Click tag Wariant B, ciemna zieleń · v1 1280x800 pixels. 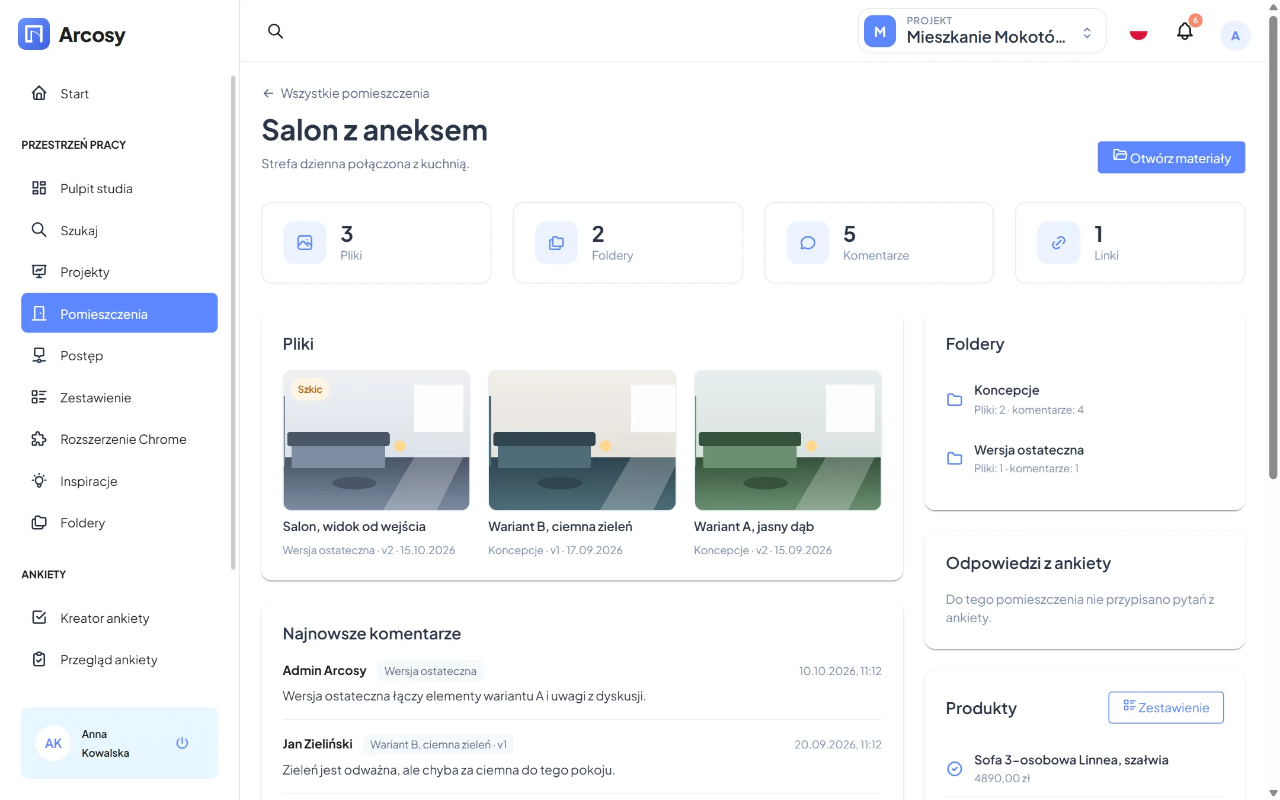coord(439,744)
